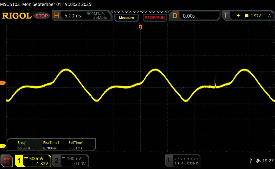Select the orange D delay icon
The width and height of the screenshot is (275, 169).
[175, 16]
